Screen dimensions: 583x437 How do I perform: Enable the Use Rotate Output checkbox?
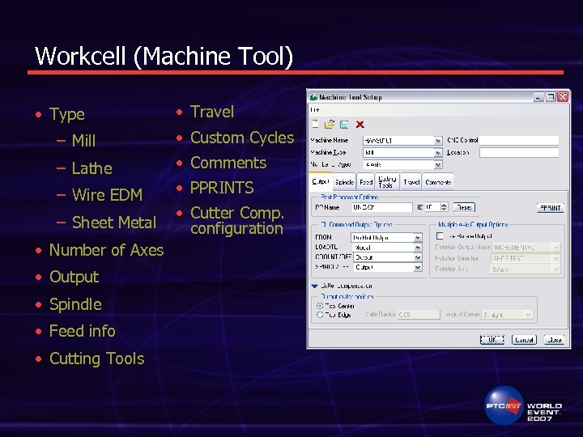coord(440,236)
